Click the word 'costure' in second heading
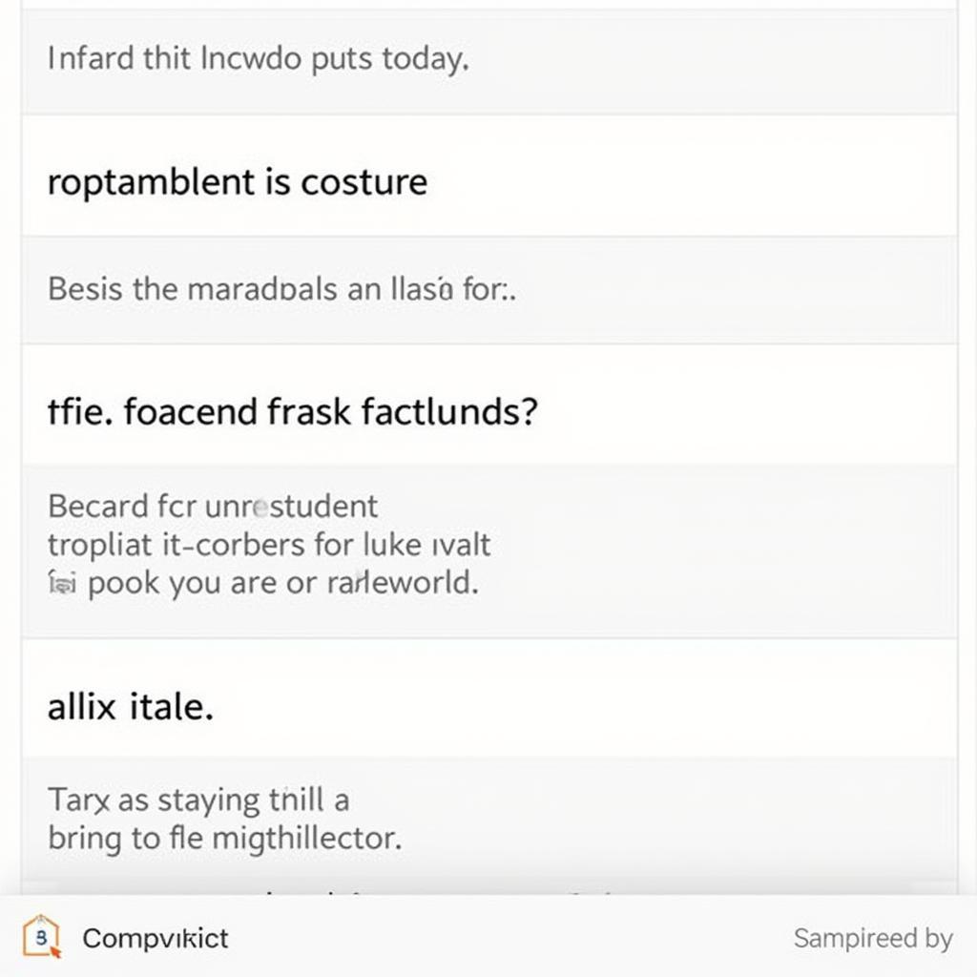Image resolution: width=977 pixels, height=977 pixels. (x=364, y=182)
